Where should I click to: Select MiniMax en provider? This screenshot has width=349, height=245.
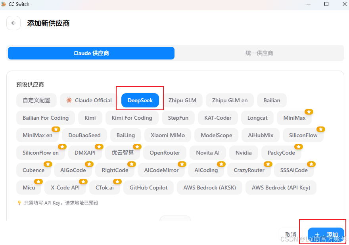click(37, 135)
